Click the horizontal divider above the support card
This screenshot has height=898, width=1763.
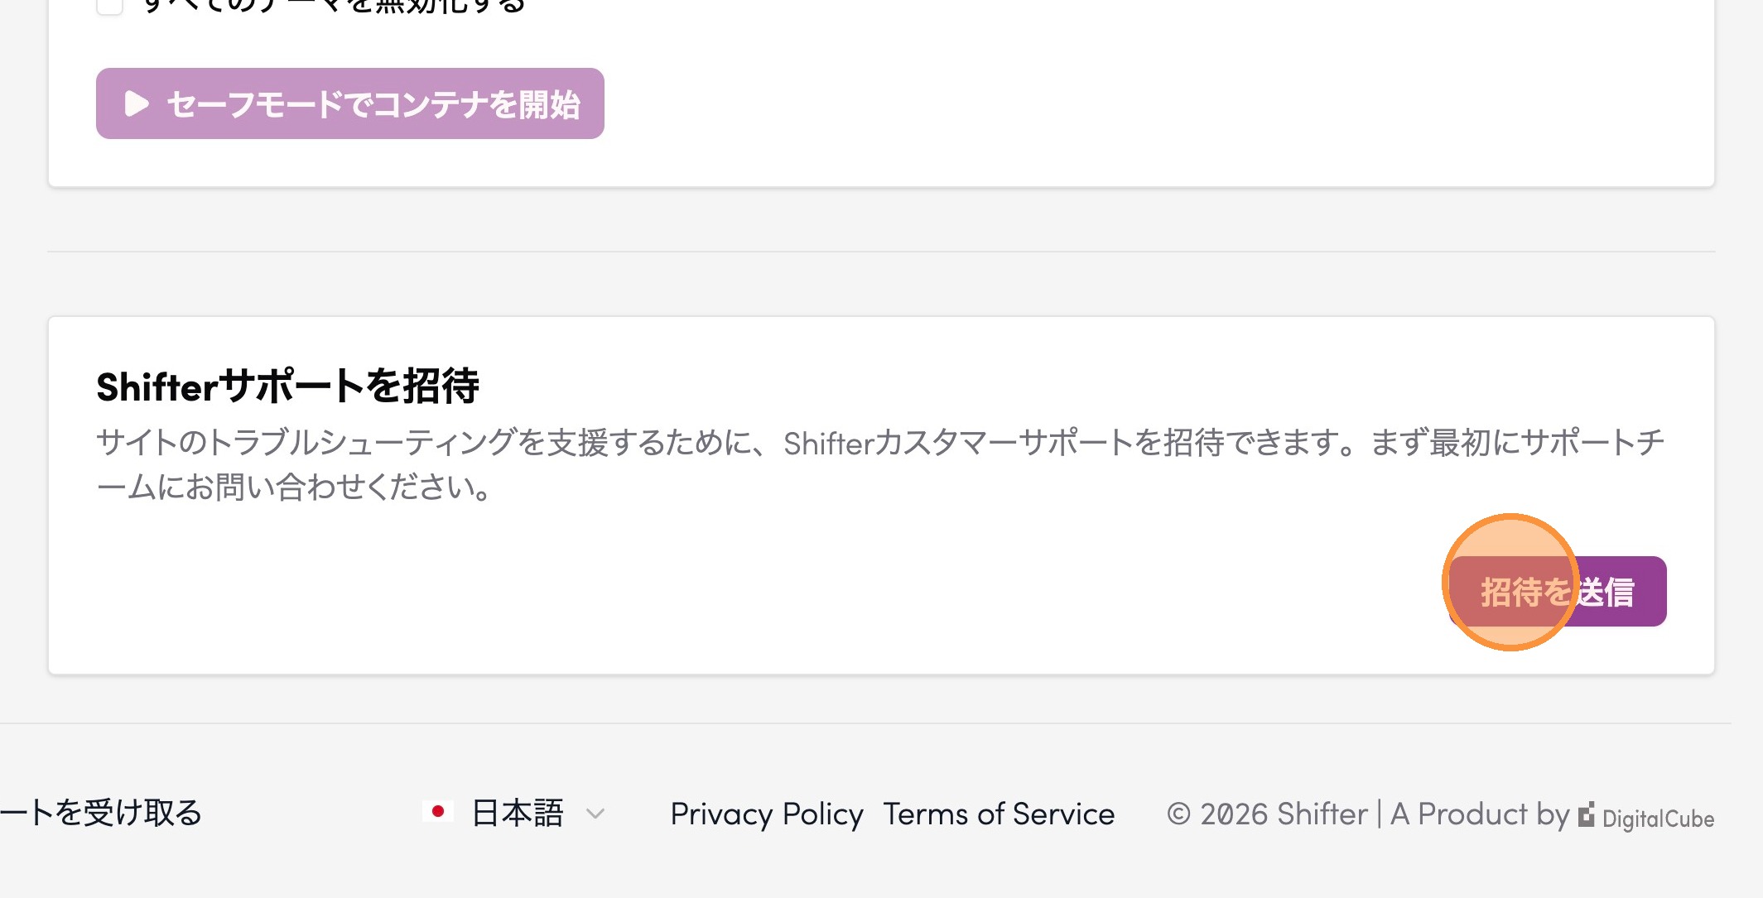pos(881,252)
